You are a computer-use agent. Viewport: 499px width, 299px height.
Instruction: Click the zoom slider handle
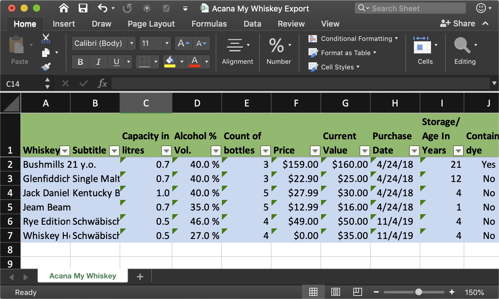419,292
